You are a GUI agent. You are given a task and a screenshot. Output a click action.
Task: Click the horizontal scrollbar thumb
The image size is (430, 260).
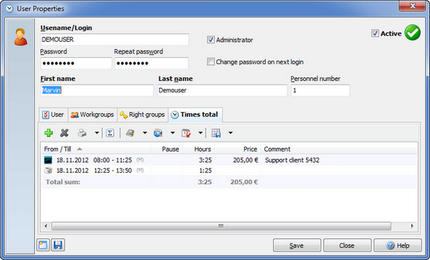coord(221,226)
